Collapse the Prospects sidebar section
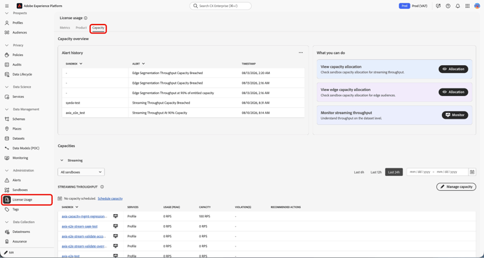 pyautogui.click(x=7, y=14)
